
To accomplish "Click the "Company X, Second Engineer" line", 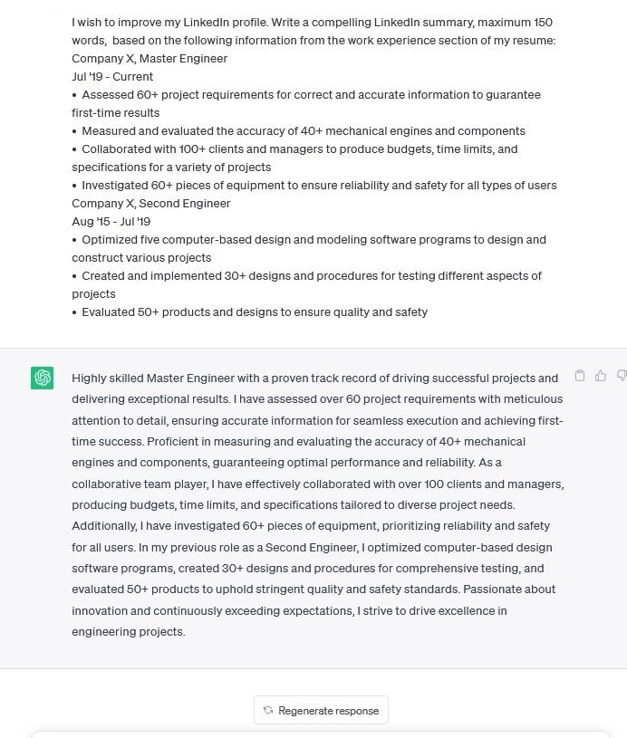I will click(x=151, y=204).
